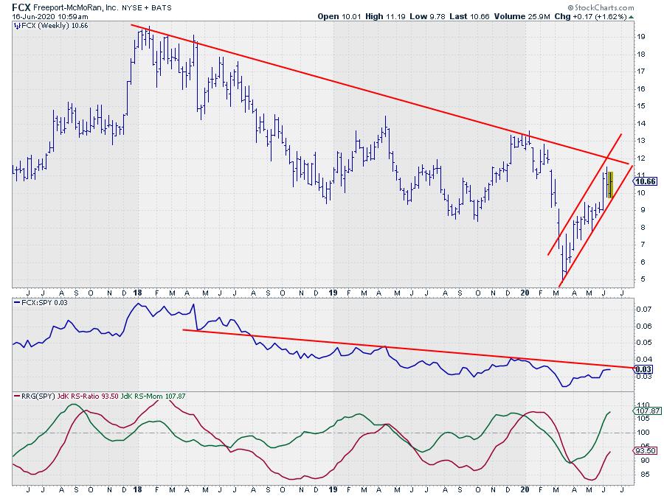Click the Low 9.78 value

(x=427, y=16)
